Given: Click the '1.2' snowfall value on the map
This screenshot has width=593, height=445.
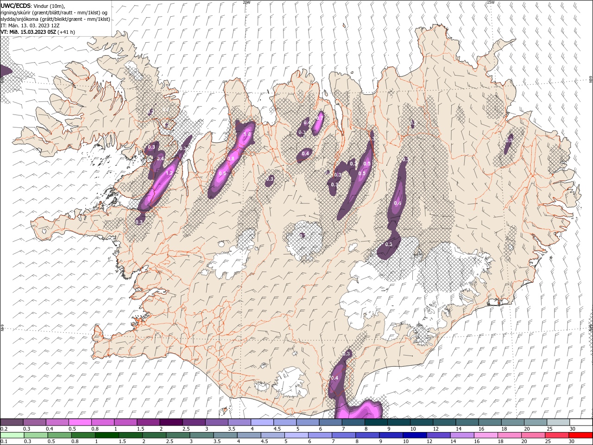Looking at the screenshot, I should [169, 173].
